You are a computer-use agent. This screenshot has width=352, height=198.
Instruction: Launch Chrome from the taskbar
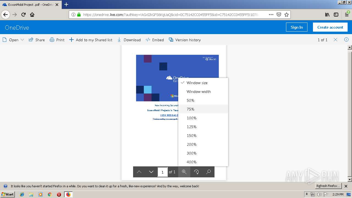pos(50,194)
